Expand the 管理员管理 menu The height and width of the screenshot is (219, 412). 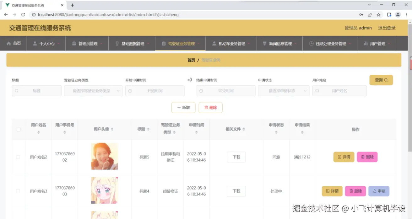[x=87, y=44]
